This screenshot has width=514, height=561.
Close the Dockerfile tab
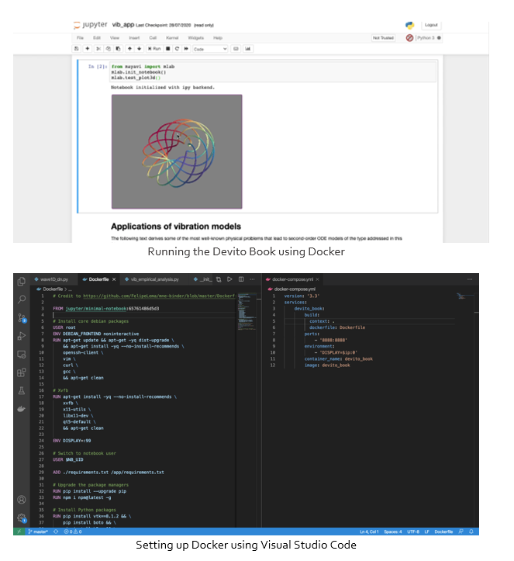coord(114,279)
